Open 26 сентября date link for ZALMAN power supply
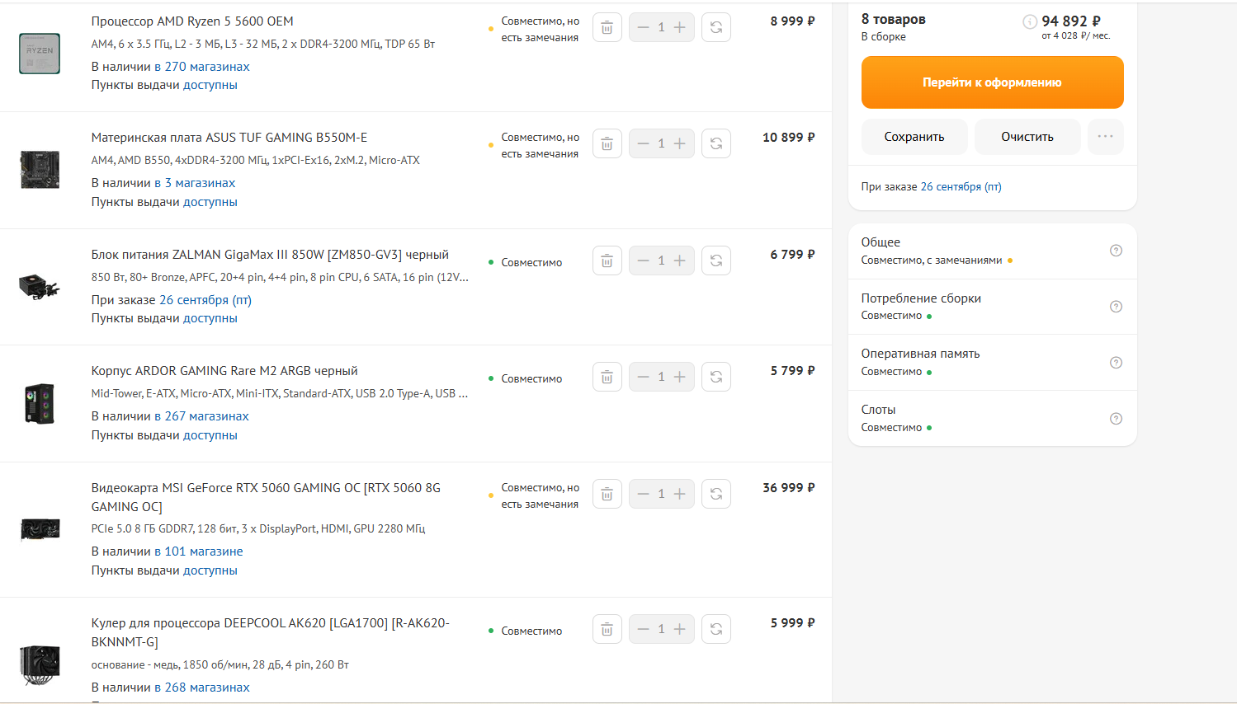1237x704 pixels. tap(205, 300)
